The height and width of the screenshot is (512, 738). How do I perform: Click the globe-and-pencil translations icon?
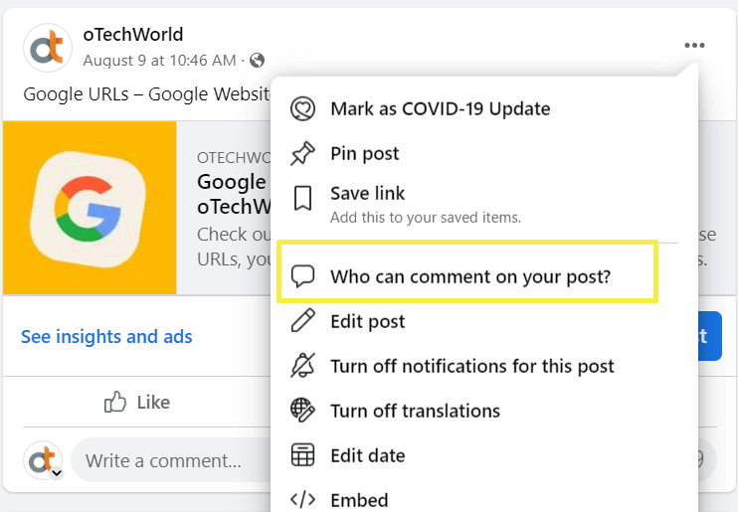(x=302, y=410)
